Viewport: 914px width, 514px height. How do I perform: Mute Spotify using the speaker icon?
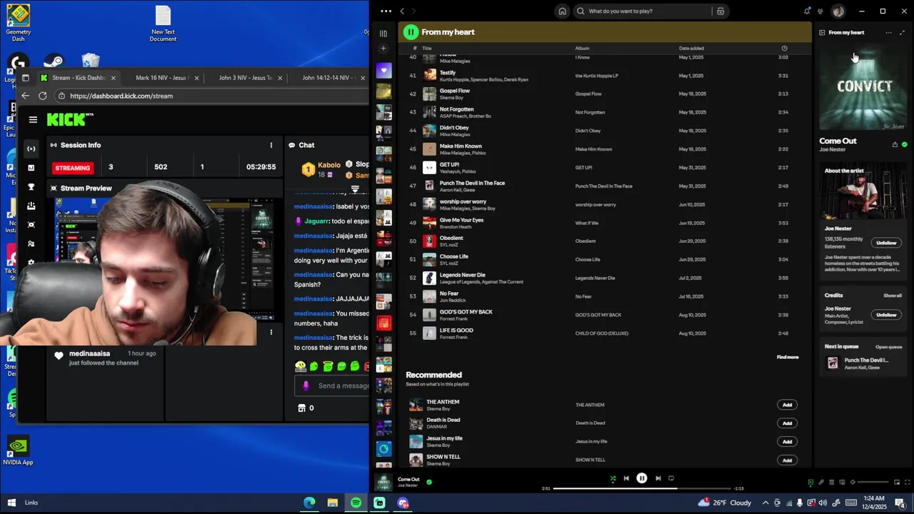pyautogui.click(x=853, y=482)
